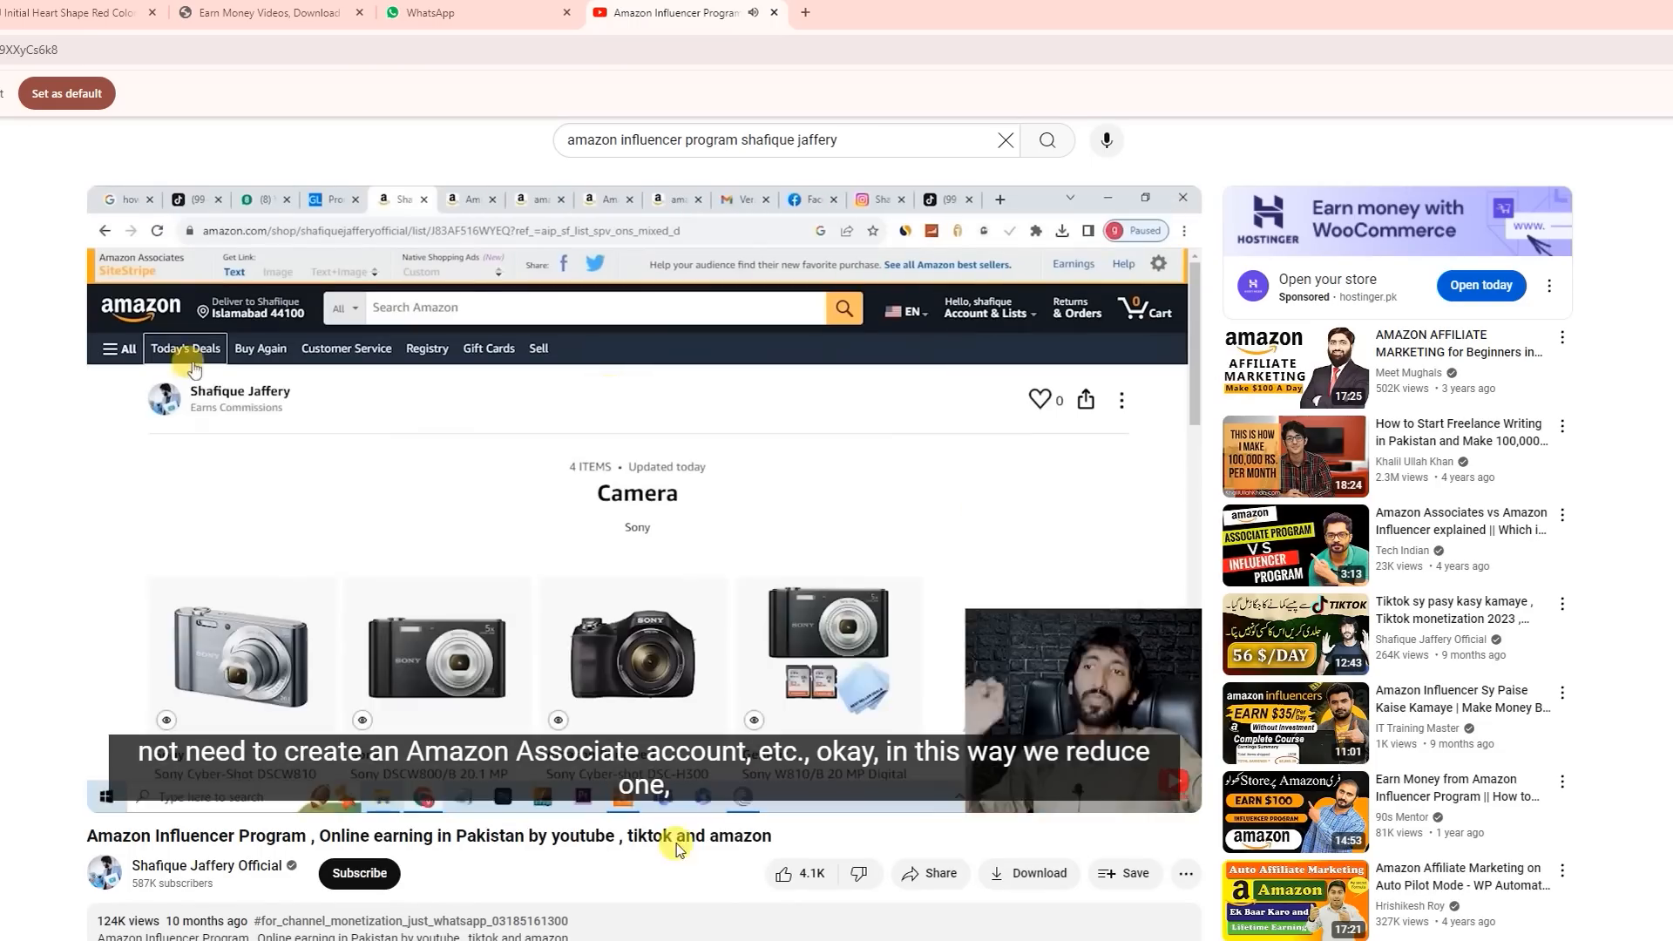Click the Amazon search bar icon
Viewport: 1673px width, 941px height.
(x=846, y=307)
